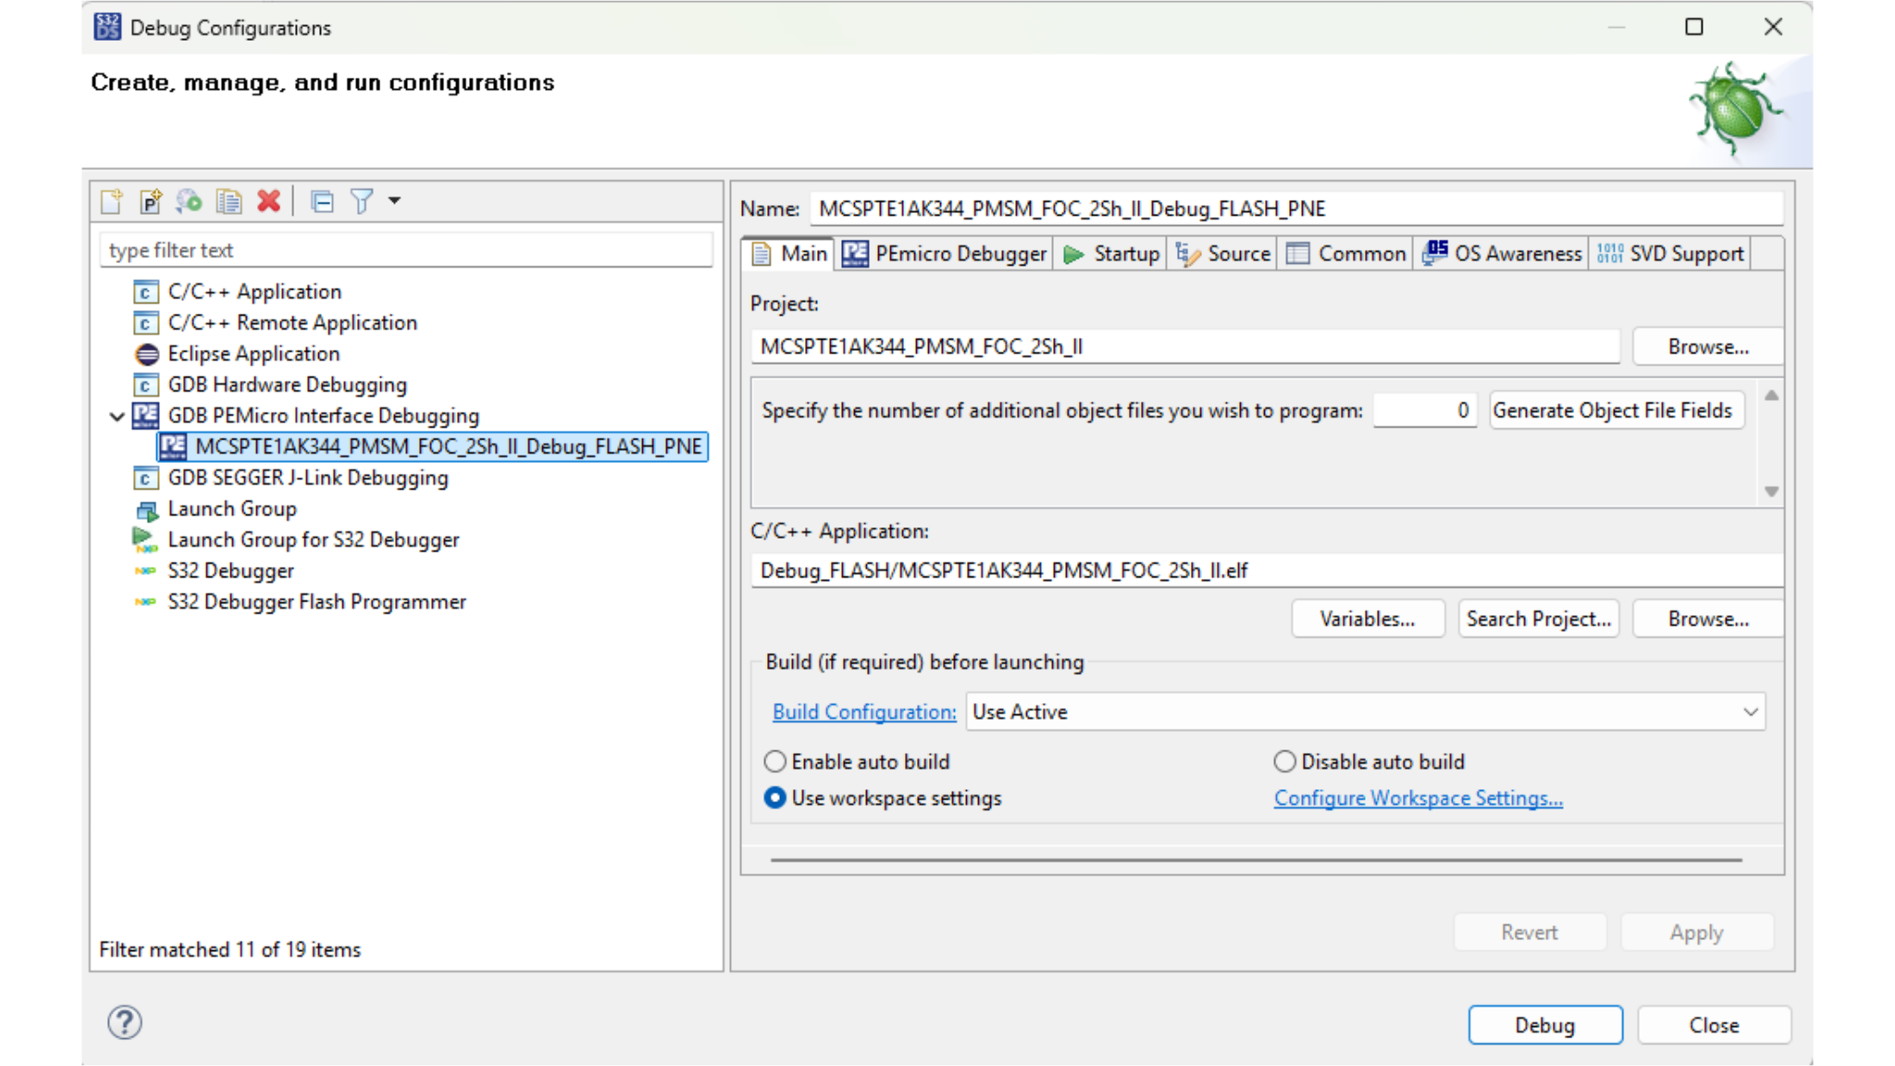Open the Use Active build configuration dropdown
Image resolution: width=1895 pixels, height=1066 pixels.
coord(1366,712)
